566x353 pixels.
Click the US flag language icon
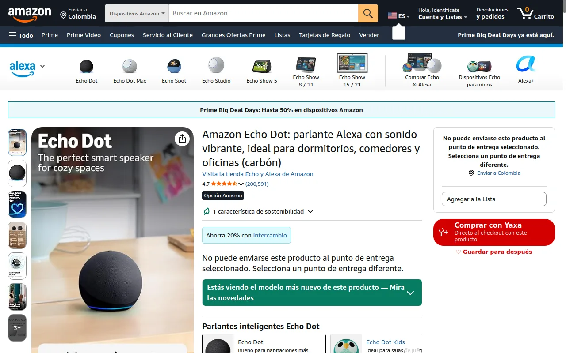click(x=392, y=15)
